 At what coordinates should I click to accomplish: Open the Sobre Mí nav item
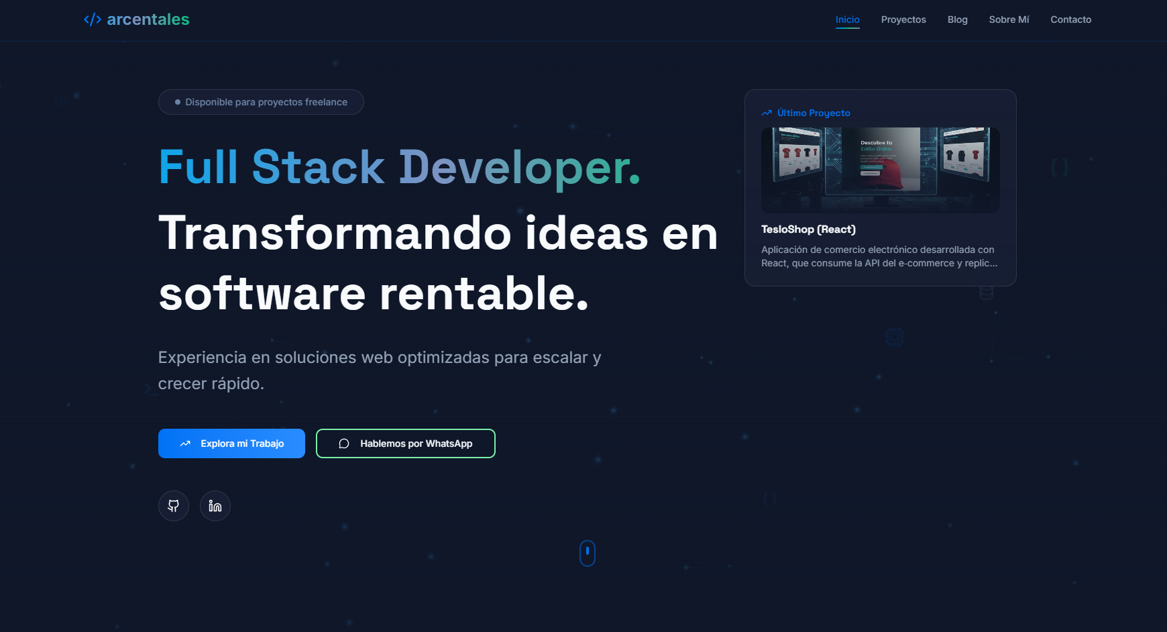[1009, 19]
